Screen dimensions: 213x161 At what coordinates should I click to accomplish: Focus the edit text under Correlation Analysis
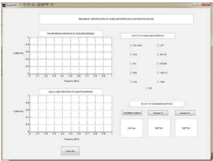click(131, 128)
